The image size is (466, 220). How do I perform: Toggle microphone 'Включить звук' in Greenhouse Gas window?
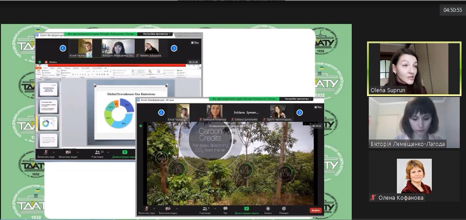(46, 154)
